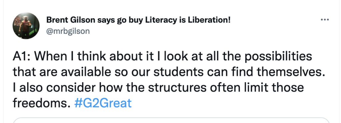The width and height of the screenshot is (341, 123).
Task: Open the #G2Great hashtag link
Action: (x=103, y=103)
